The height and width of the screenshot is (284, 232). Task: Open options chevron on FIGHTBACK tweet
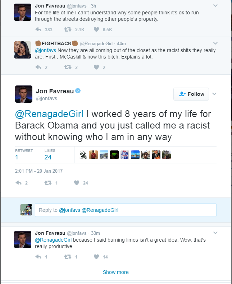(x=215, y=43)
